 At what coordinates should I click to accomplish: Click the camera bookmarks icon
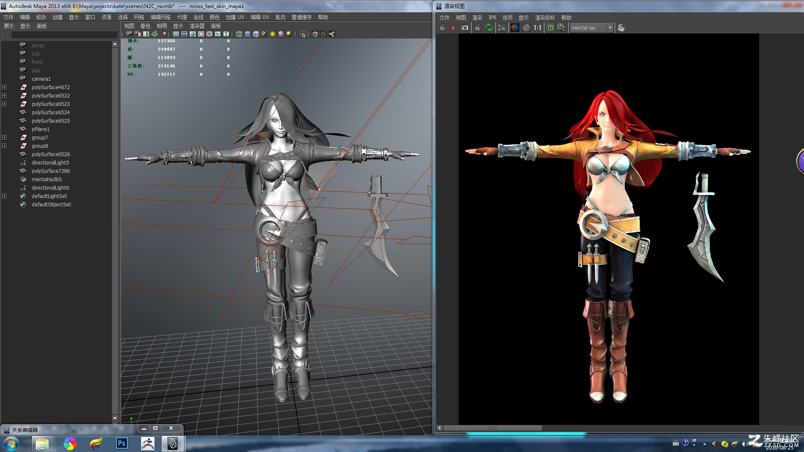click(146, 34)
